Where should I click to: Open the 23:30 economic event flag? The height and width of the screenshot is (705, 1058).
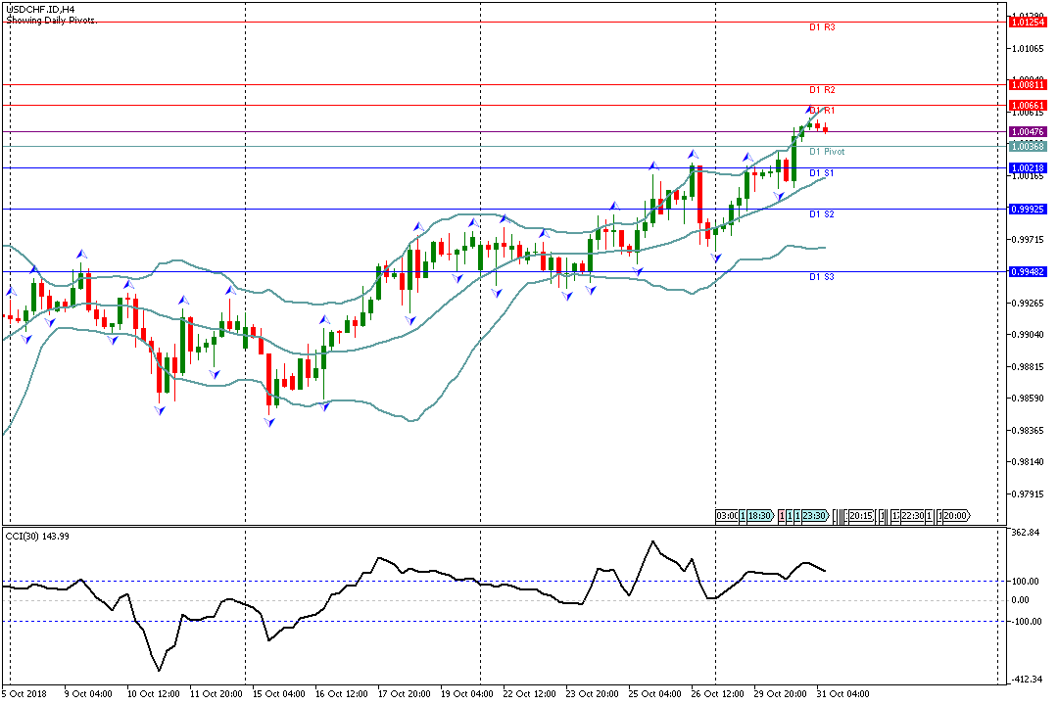click(815, 516)
